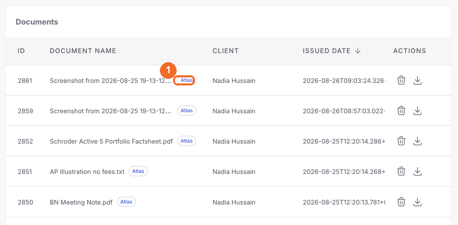This screenshot has width=458, height=225.
Task: Delete BN Meeting Note.pdf
Action: click(401, 202)
